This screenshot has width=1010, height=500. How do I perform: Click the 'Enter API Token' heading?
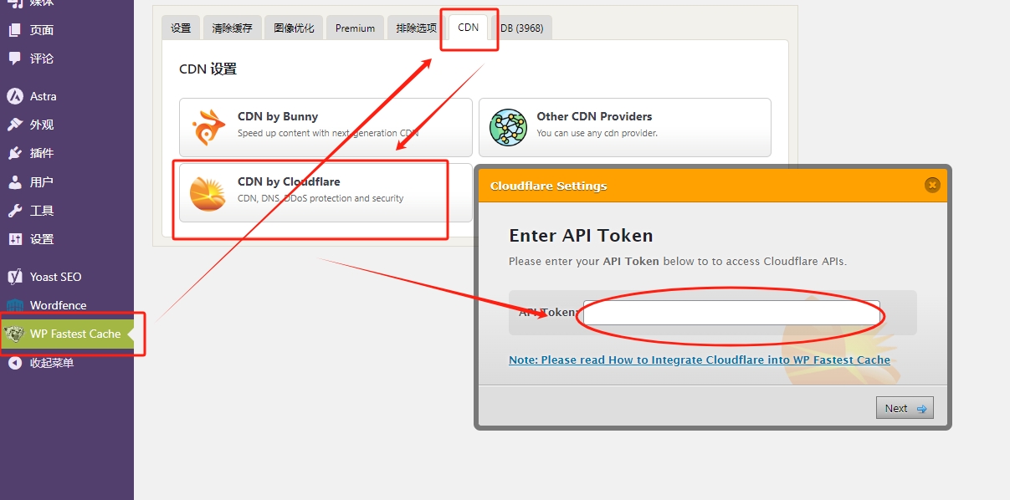click(x=581, y=236)
